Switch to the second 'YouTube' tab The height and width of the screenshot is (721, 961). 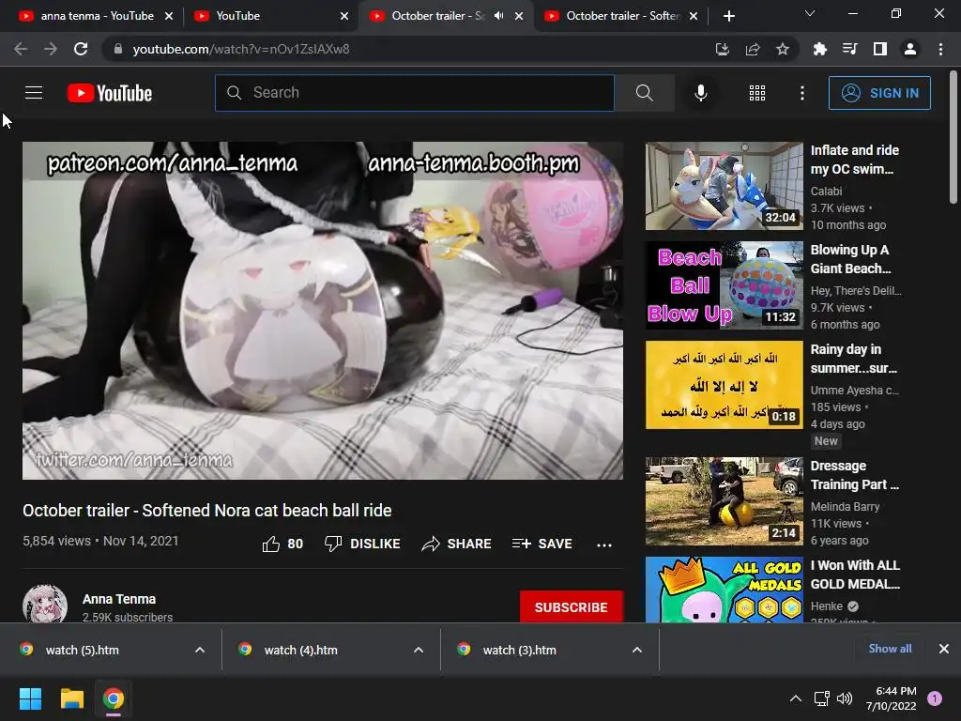[264, 16]
